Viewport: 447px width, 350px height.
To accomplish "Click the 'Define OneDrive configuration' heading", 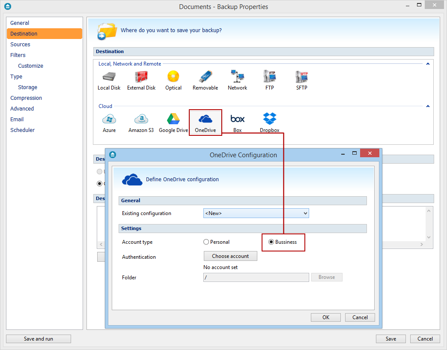I will (182, 179).
